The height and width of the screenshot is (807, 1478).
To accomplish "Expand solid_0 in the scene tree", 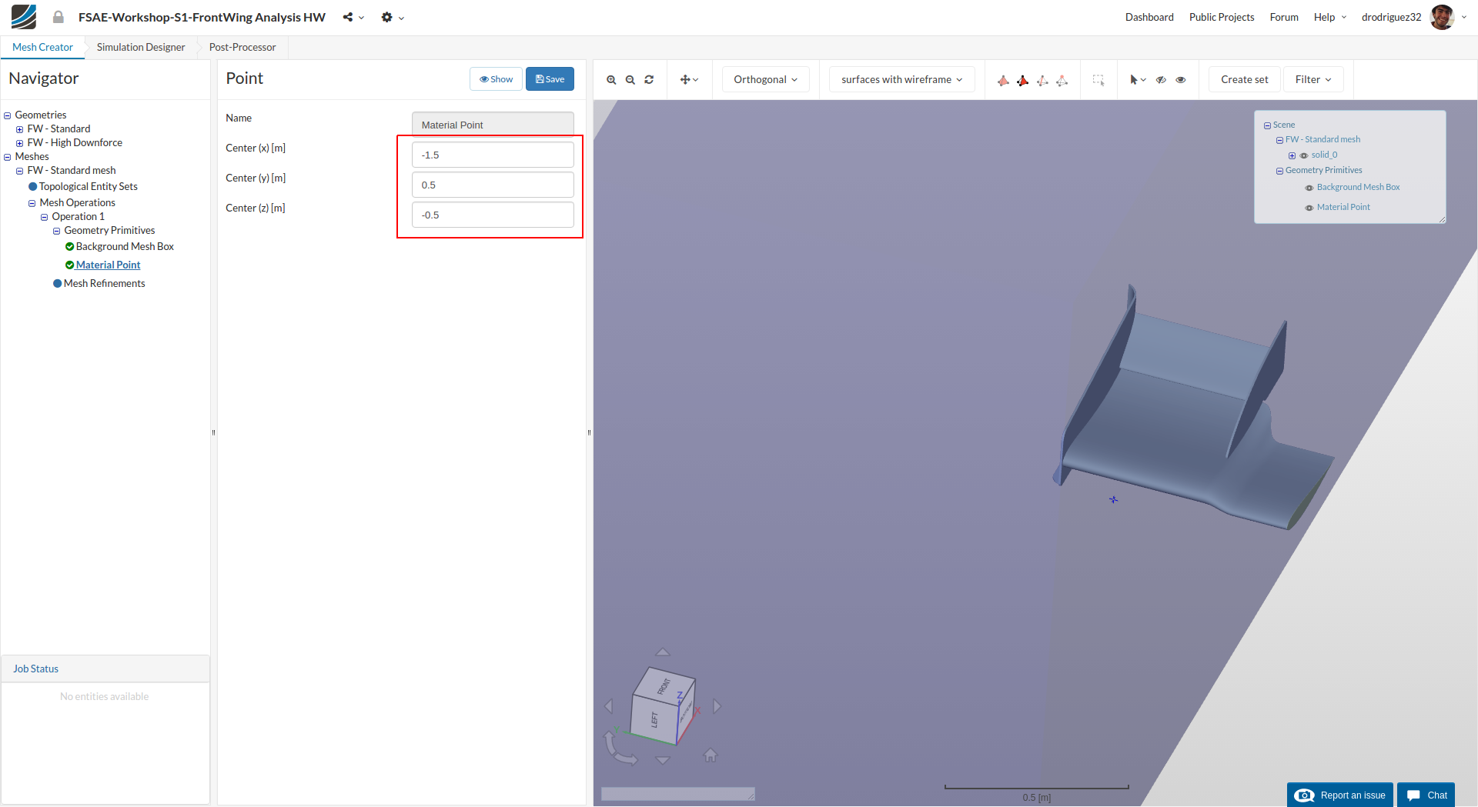I will pyautogui.click(x=1292, y=155).
